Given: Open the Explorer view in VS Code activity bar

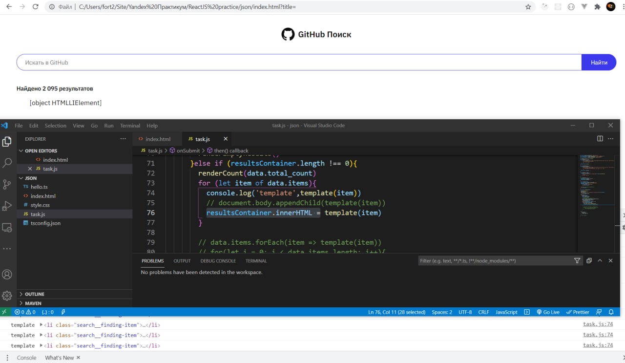Looking at the screenshot, I should tap(7, 142).
